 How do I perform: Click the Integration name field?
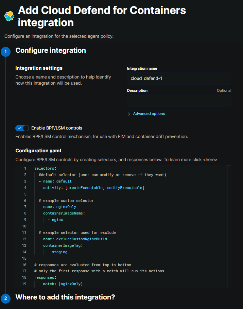click(179, 79)
